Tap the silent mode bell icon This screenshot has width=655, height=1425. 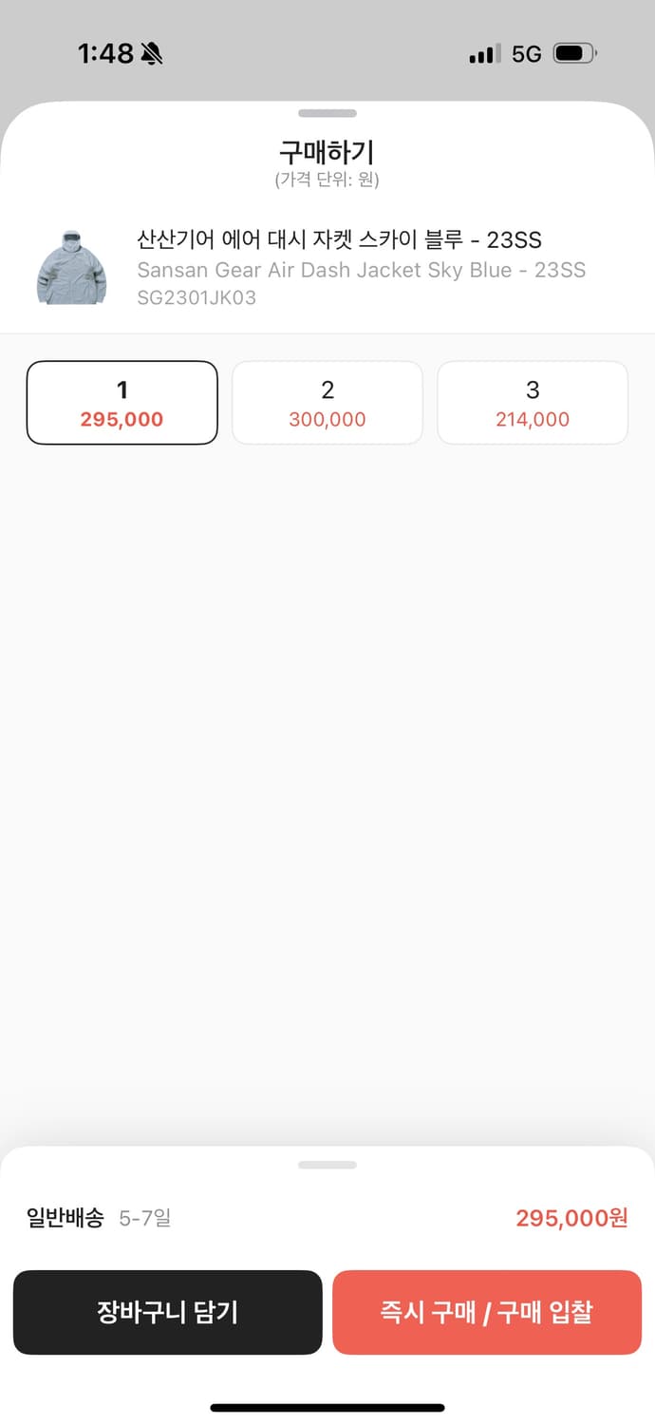[152, 54]
